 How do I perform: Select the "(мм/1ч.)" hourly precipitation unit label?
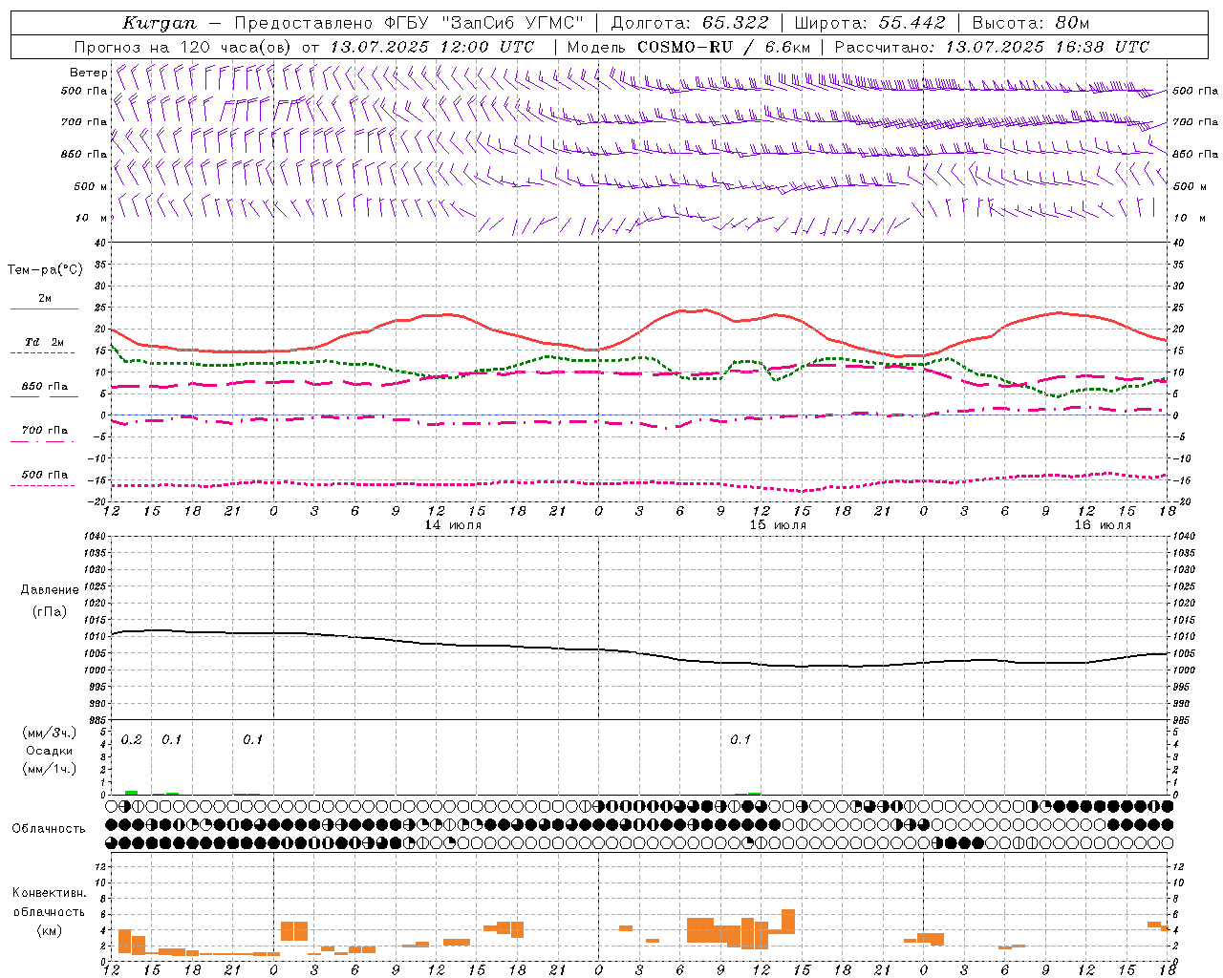[x=50, y=769]
